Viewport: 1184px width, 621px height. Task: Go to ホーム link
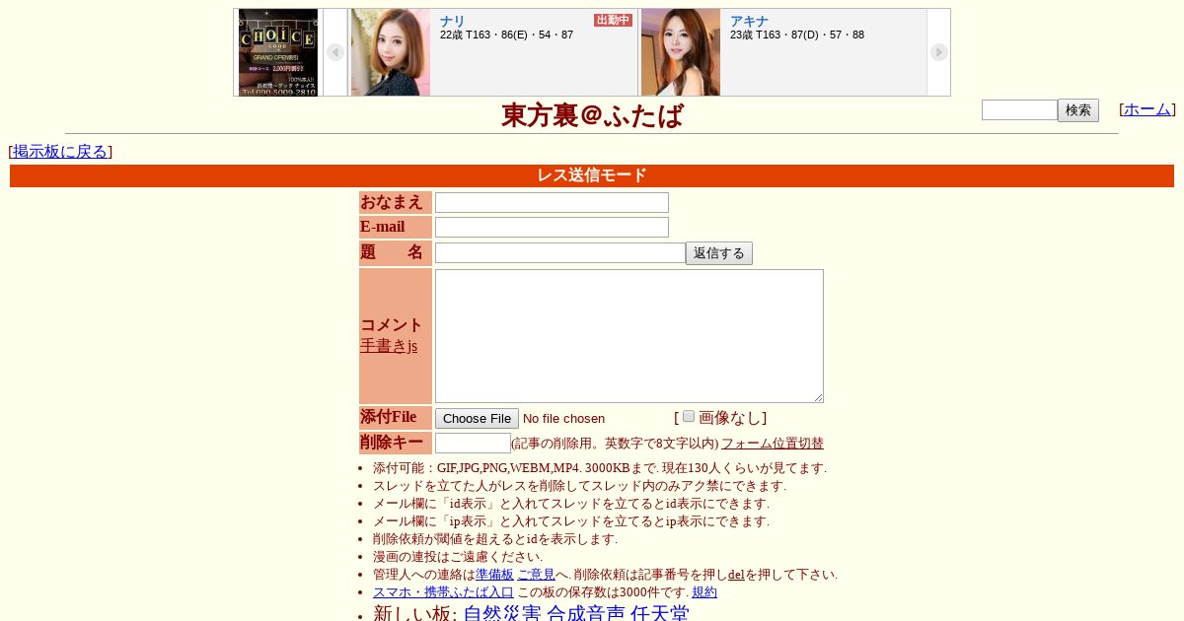point(1147,109)
